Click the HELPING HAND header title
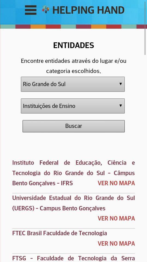147x262 pixels. (88, 10)
